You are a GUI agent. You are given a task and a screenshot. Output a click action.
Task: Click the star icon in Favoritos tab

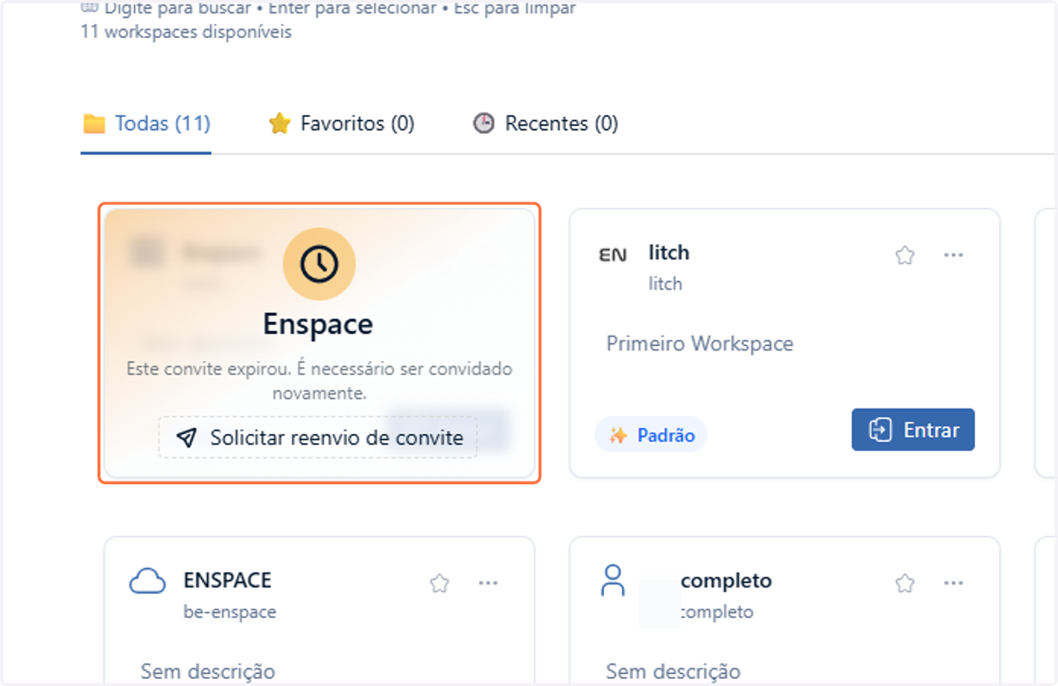point(279,123)
